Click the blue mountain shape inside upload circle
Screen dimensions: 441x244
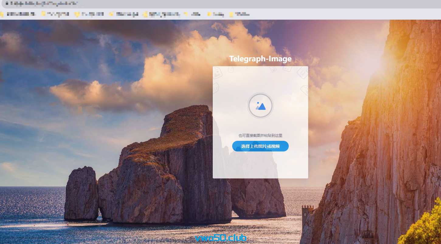[261, 107]
